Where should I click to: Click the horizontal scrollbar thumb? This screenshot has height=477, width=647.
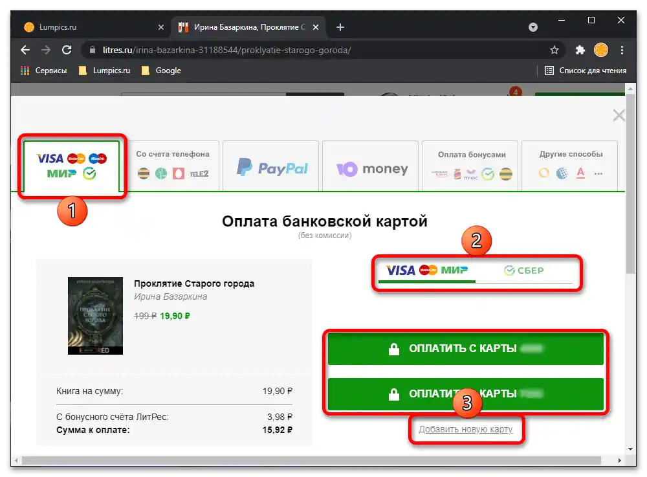point(312,460)
